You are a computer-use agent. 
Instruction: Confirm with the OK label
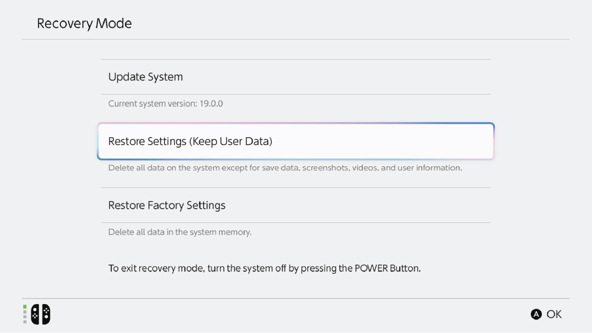pyautogui.click(x=554, y=314)
